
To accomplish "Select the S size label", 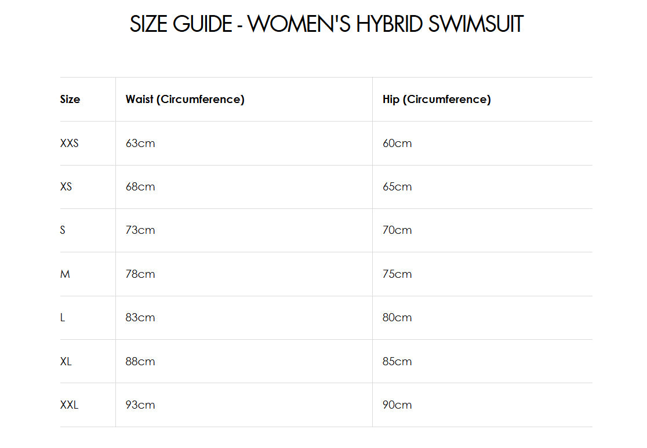I will [63, 230].
